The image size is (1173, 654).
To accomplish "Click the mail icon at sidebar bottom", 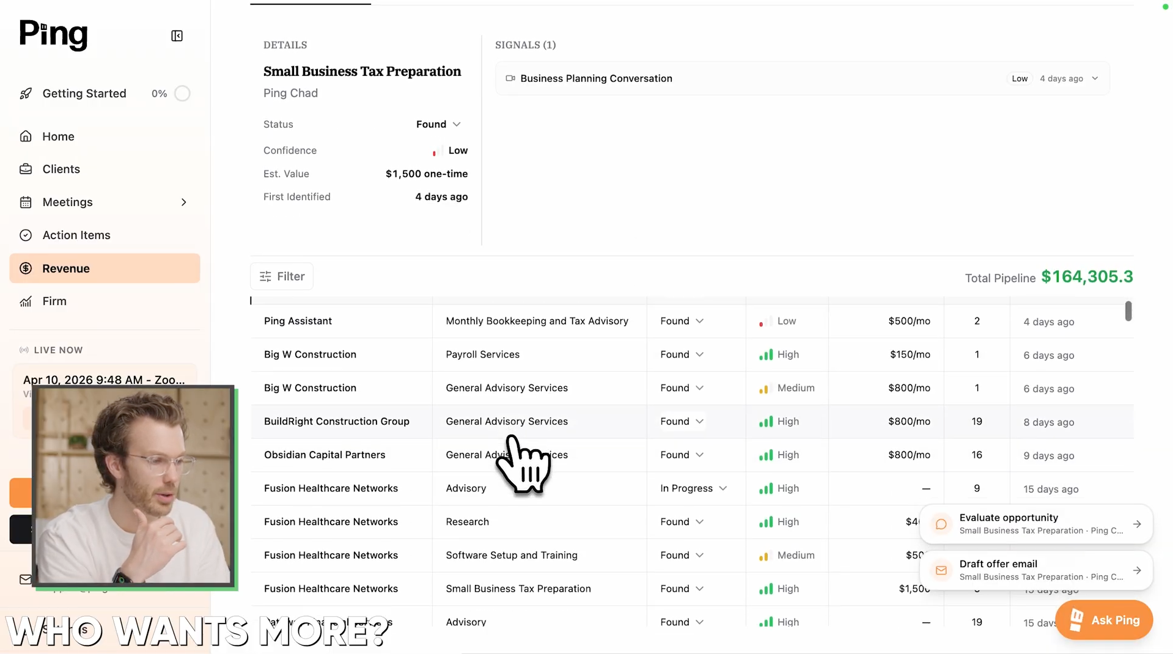I will point(25,579).
